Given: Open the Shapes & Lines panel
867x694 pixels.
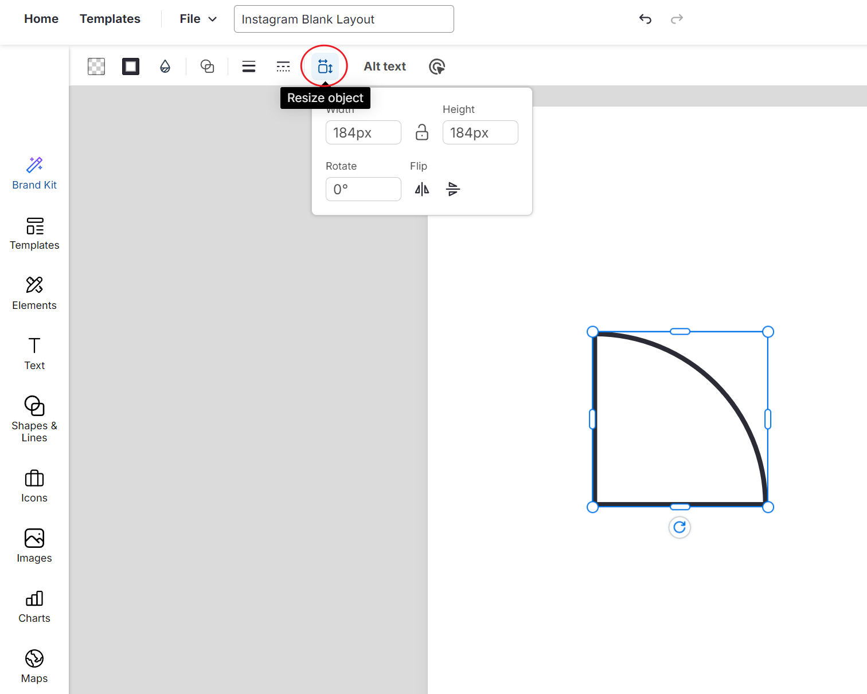Looking at the screenshot, I should tap(34, 418).
